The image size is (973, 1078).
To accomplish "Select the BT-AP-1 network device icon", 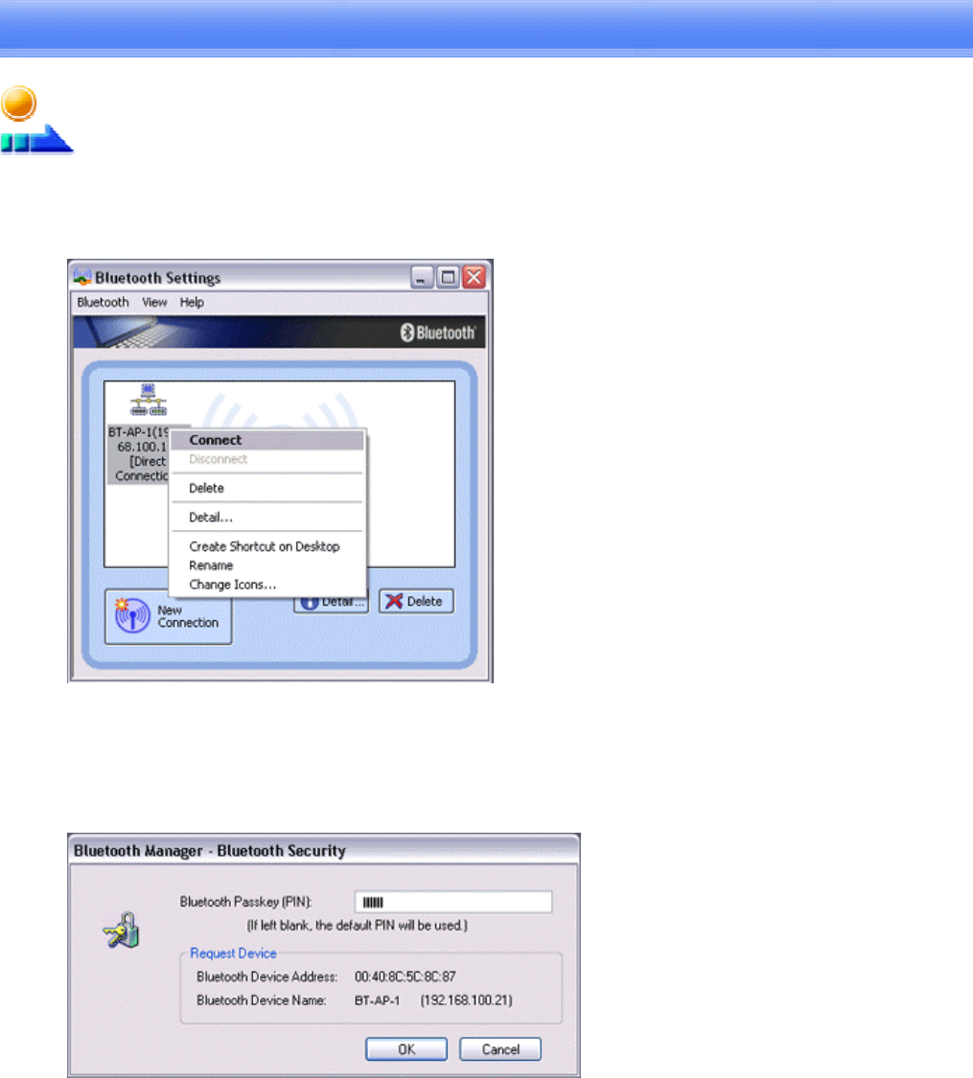I will point(149,400).
